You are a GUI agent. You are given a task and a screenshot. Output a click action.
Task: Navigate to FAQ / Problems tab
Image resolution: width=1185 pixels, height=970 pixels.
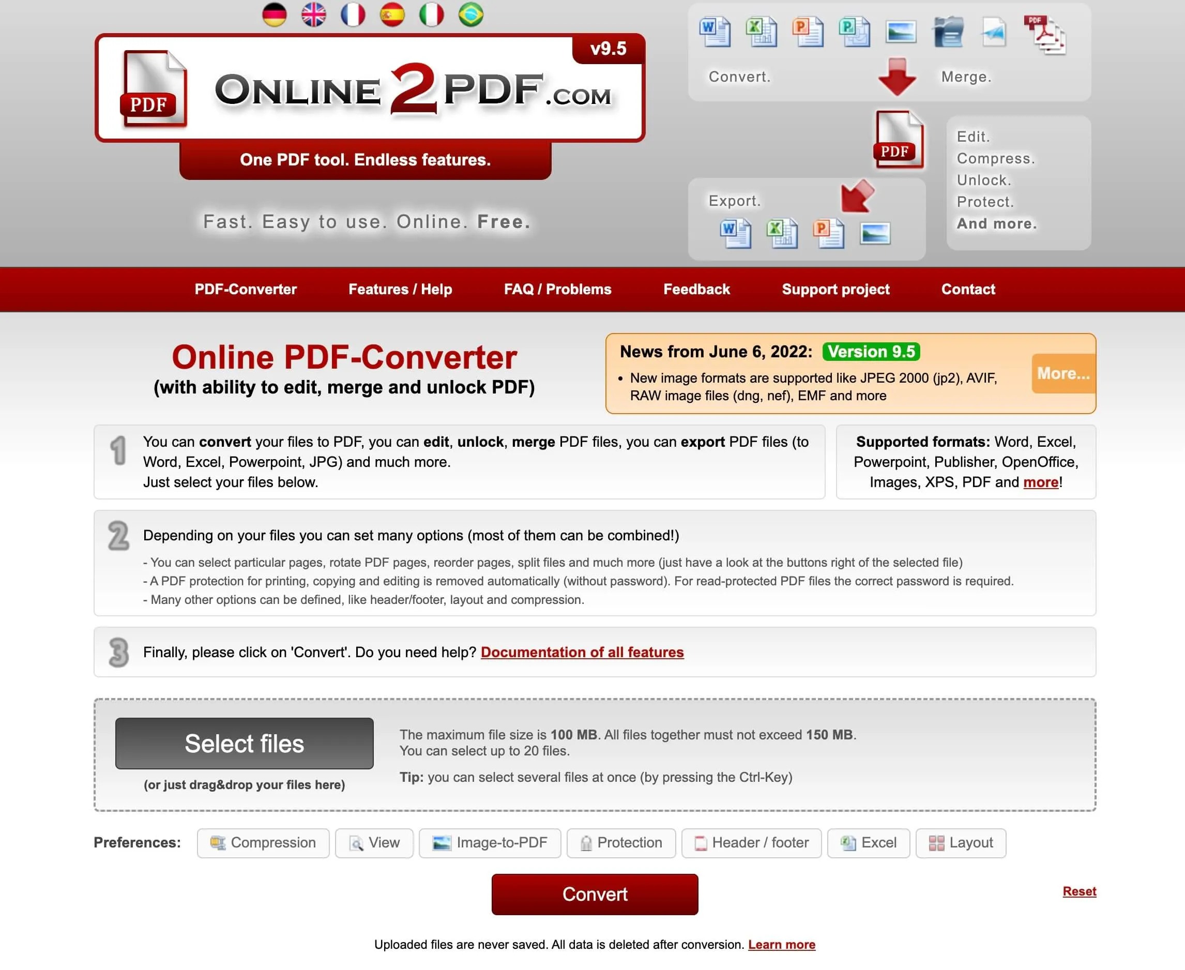coord(557,290)
